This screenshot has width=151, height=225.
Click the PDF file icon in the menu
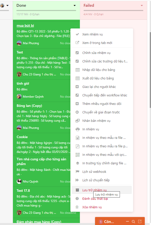click(78, 146)
